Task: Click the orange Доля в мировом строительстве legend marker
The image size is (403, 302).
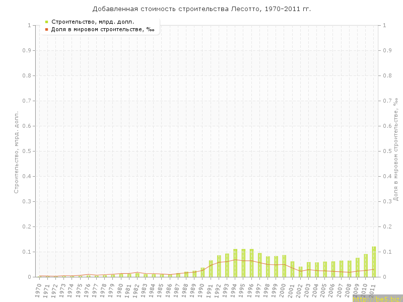Action: [46, 29]
